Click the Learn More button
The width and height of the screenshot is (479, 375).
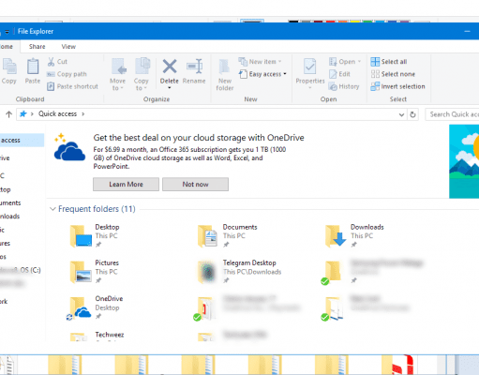126,185
